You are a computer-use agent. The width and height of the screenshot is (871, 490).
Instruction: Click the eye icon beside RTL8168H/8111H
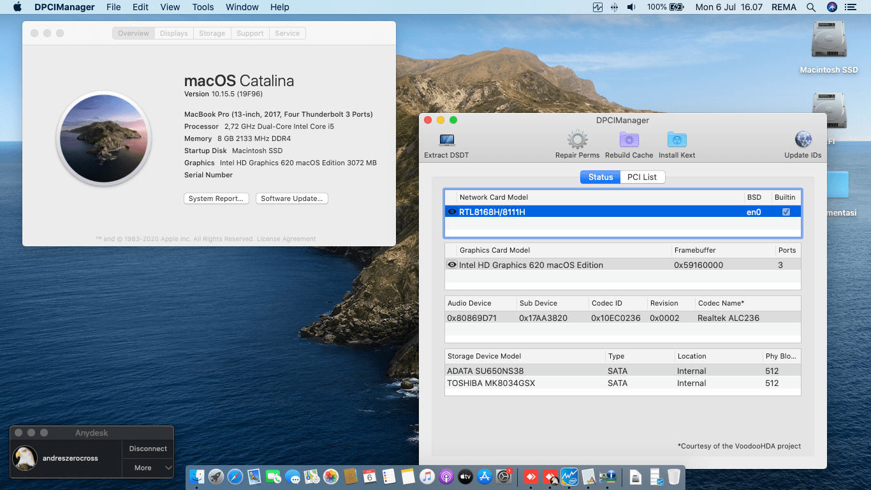[452, 212]
